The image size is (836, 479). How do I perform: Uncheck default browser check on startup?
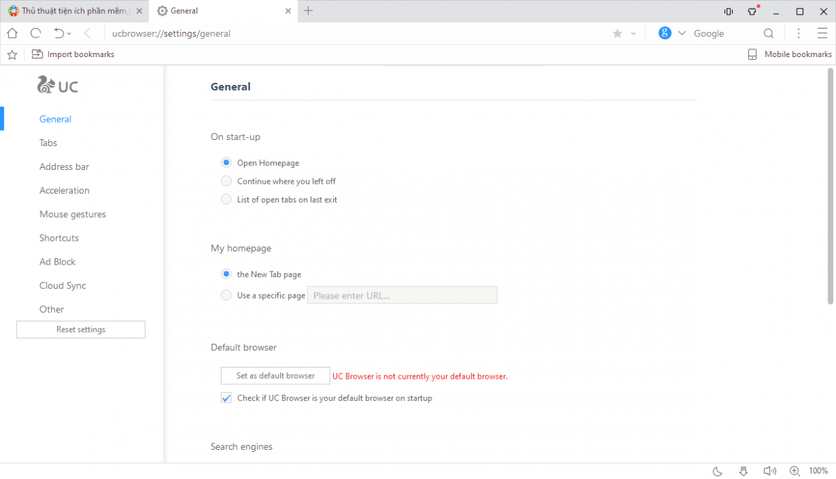pos(226,398)
